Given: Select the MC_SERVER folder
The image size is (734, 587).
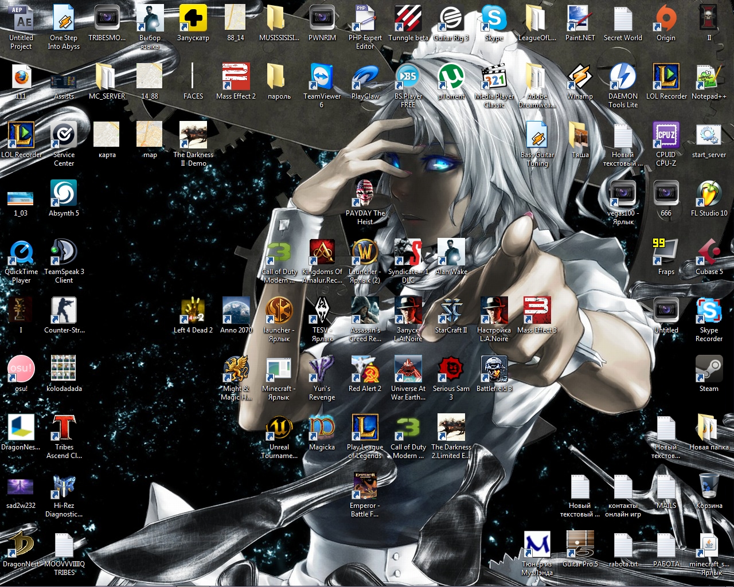Looking at the screenshot, I should click(x=107, y=77).
